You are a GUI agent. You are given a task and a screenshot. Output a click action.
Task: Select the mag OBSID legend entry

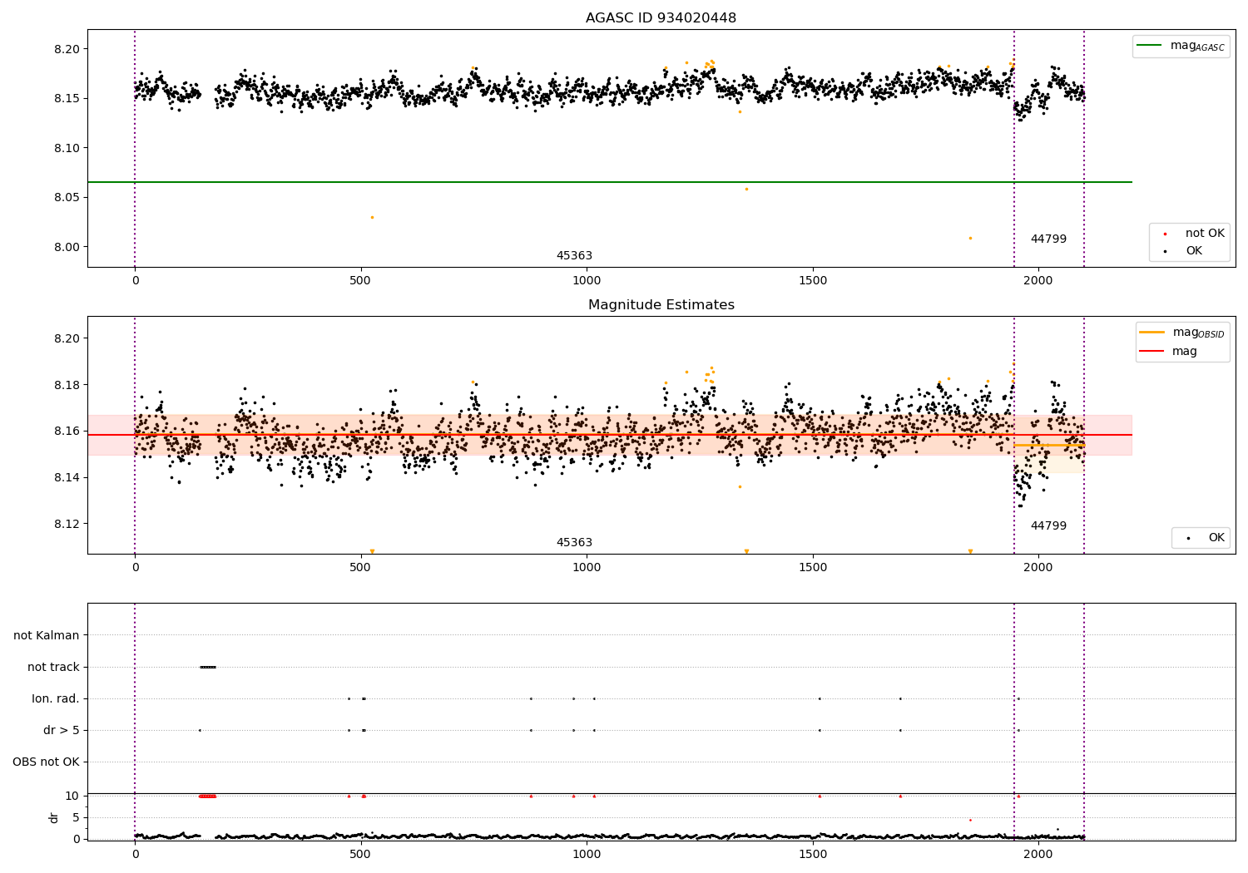point(1182,333)
